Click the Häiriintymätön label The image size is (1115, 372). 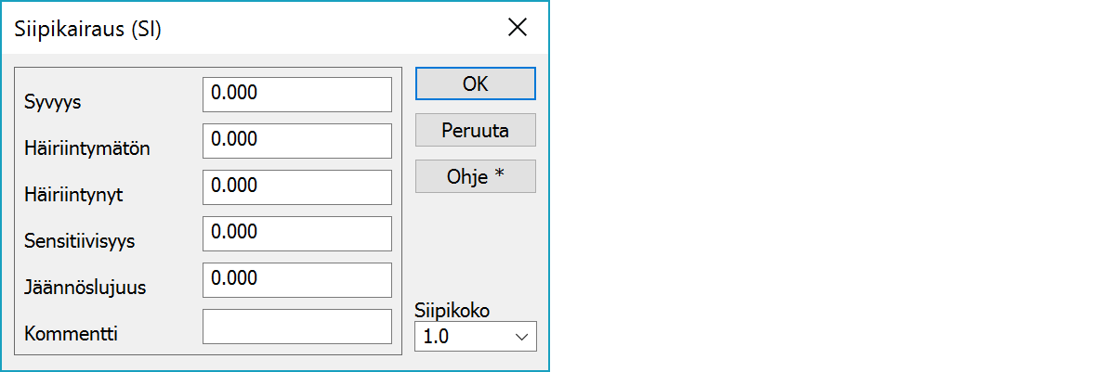point(86,148)
